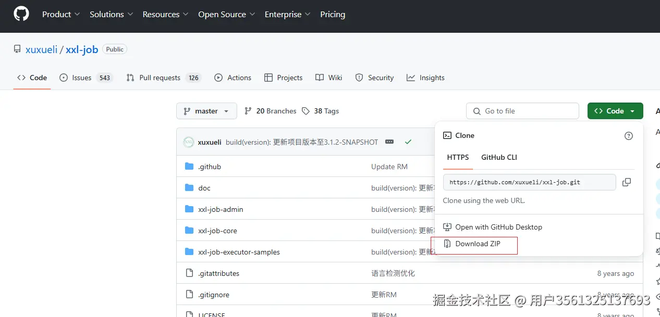Click the 126 pull requests counter badge

click(x=194, y=78)
